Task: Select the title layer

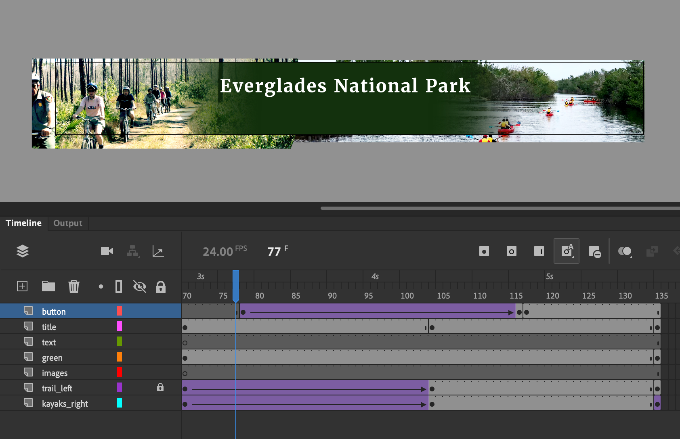Action: coord(90,326)
